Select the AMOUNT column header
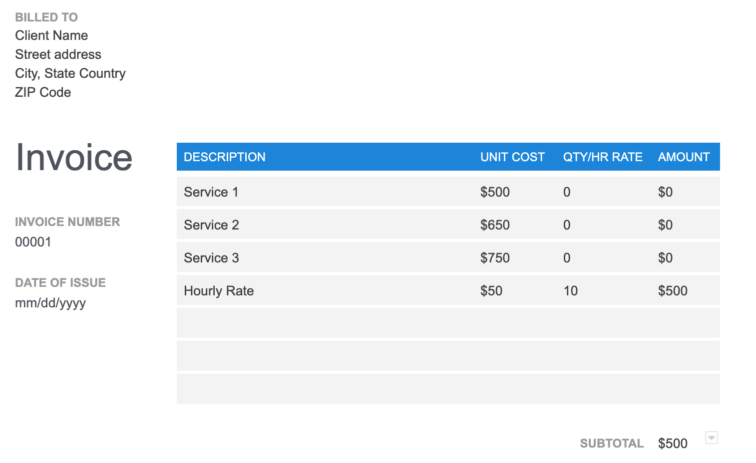Screen dimensions: 756x463 (684, 157)
